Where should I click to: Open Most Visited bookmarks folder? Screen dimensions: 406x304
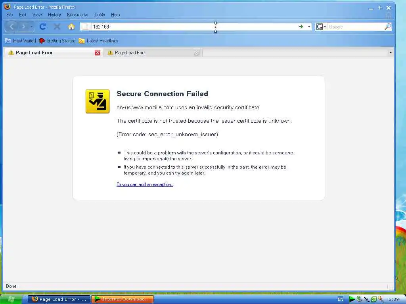pyautogui.click(x=21, y=41)
